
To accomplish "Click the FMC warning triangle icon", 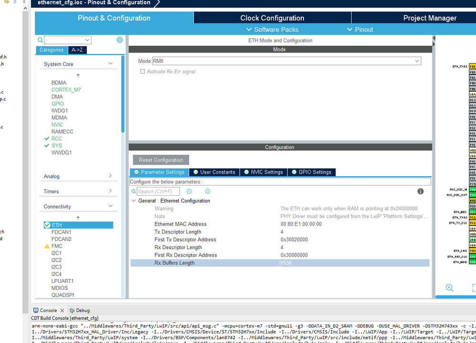I will (47, 246).
